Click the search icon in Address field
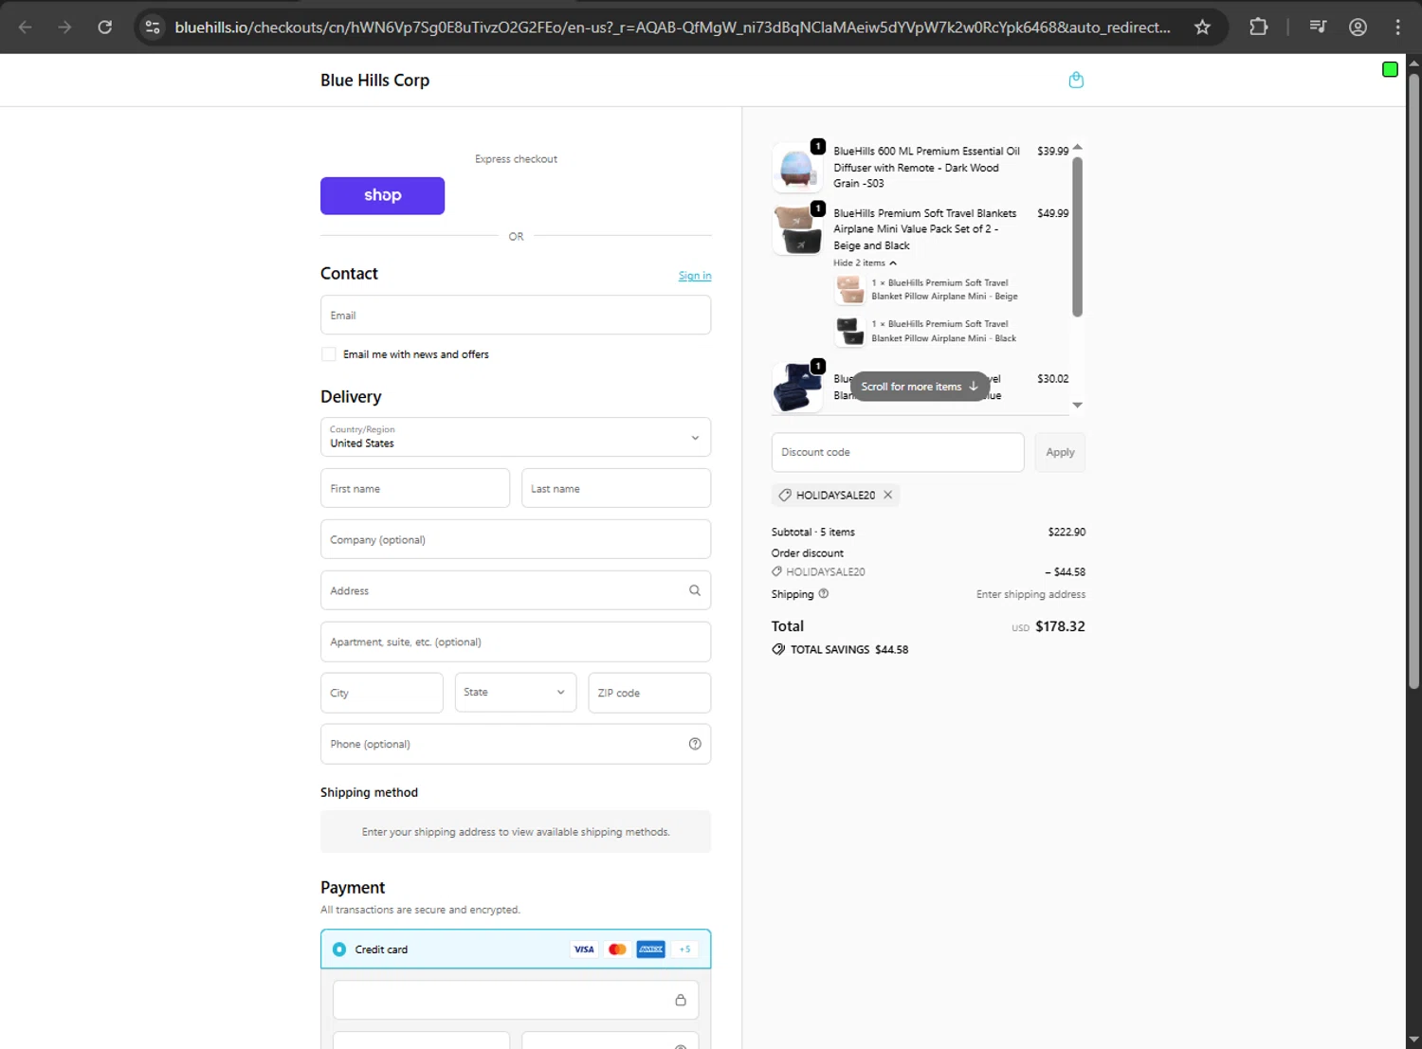The height and width of the screenshot is (1049, 1422). click(x=695, y=590)
